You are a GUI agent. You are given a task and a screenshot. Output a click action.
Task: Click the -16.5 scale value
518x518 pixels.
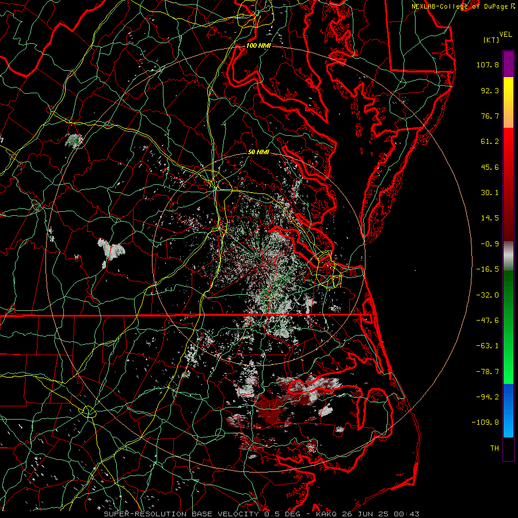(x=487, y=269)
